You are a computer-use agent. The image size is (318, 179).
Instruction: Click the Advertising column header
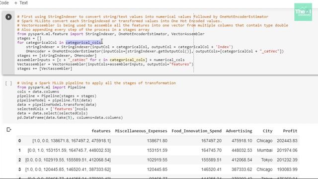(239, 131)
